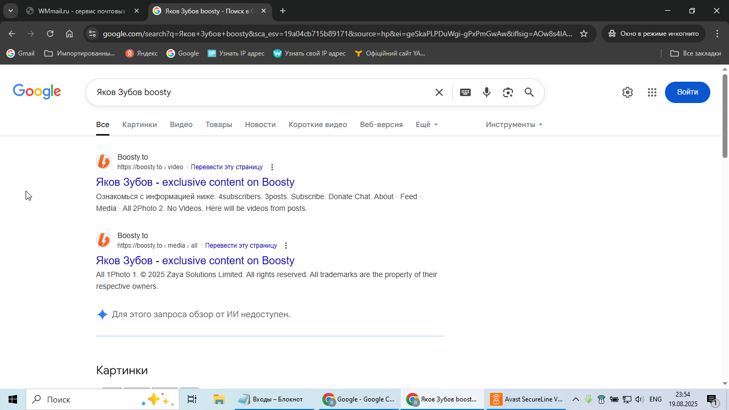The width and height of the screenshot is (729, 410).
Task: Click the AI overview sparkle icon
Action: (x=102, y=314)
